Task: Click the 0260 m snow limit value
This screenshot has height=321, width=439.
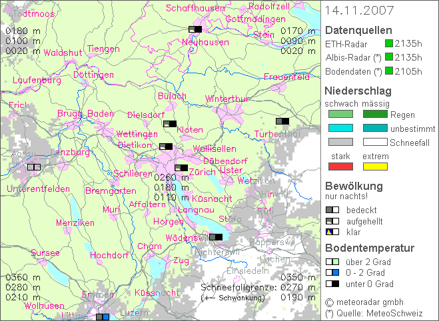Action: 172,177
